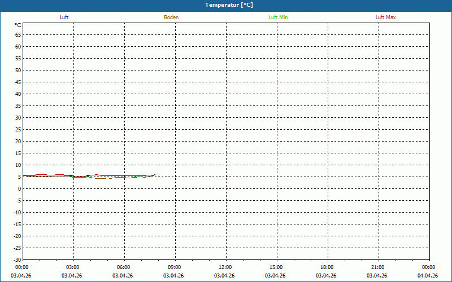Viewport: 452px width, 282px height.
Task: Click the 15:00 time axis label
Action: [276, 267]
